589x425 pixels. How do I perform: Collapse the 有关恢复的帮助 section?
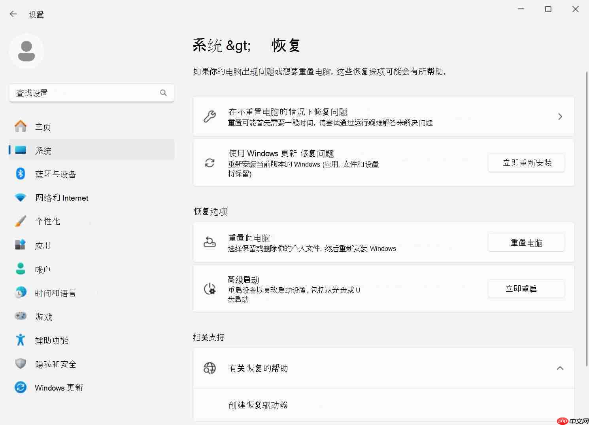tap(560, 368)
